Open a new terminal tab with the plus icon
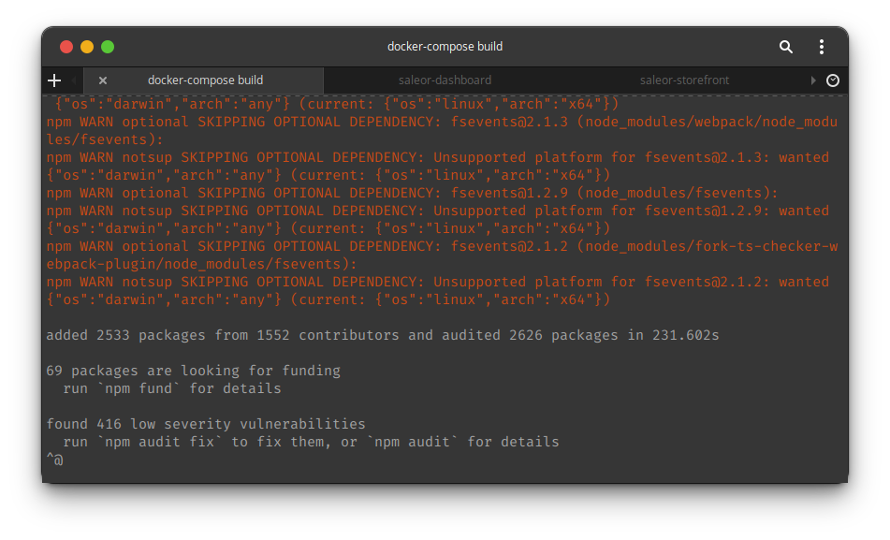Image resolution: width=890 pixels, height=540 pixels. (x=53, y=80)
